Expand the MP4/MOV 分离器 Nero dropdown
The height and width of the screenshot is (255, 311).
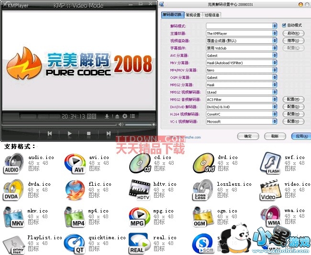pos(241,70)
